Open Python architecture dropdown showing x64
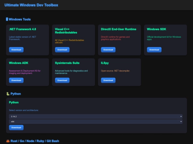This screenshot has width=193, height=144. coord(96,122)
